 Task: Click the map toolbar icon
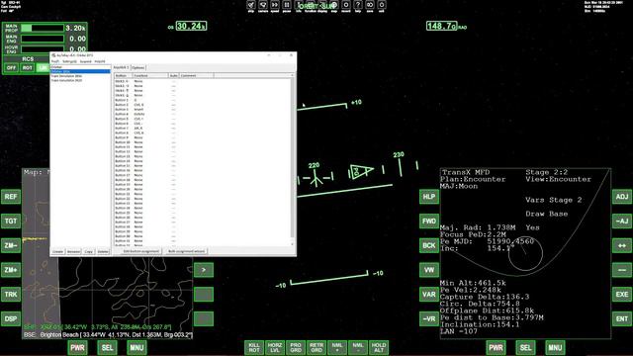tap(334, 5)
